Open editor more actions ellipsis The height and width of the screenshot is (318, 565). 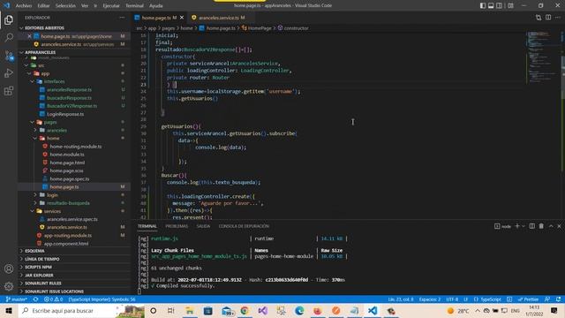[558, 18]
